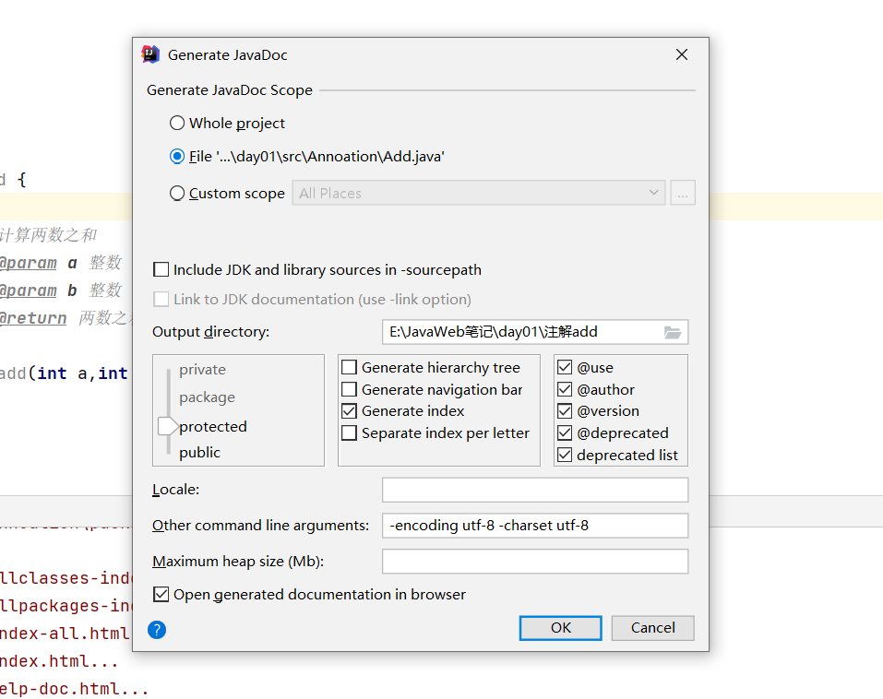This screenshot has width=883, height=699.
Task: Disable Open generated documentation in browser
Action: coord(161,594)
